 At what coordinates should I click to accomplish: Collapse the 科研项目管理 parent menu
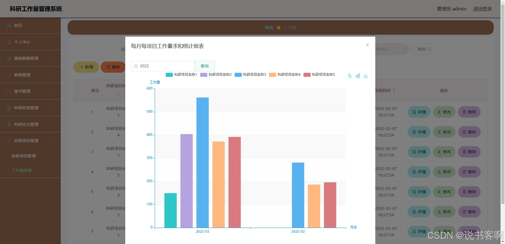click(x=30, y=141)
